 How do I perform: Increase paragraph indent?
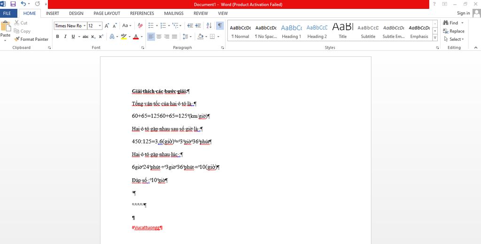pos(198,26)
